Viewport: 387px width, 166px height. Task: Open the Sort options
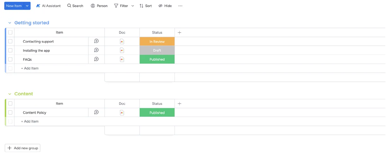[x=145, y=6]
